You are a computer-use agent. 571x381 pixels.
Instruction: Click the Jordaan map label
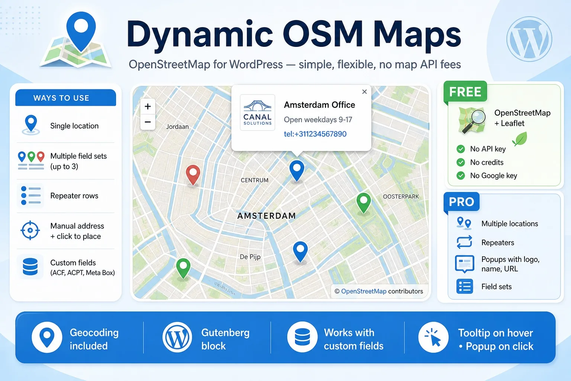(x=177, y=127)
